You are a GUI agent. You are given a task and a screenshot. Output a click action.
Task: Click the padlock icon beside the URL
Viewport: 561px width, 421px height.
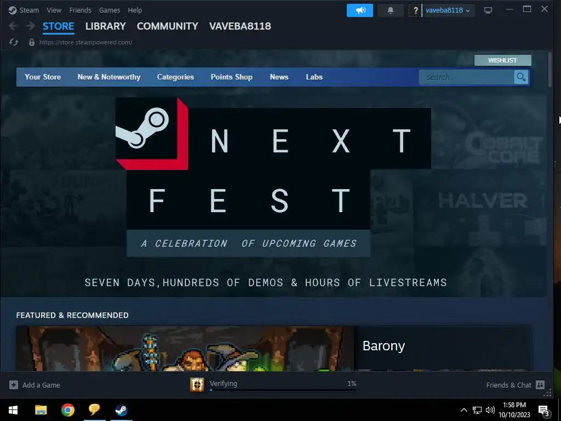pos(31,42)
